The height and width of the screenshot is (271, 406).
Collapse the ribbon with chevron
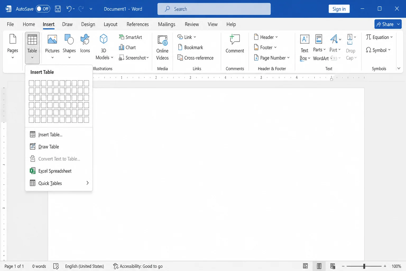tap(399, 68)
